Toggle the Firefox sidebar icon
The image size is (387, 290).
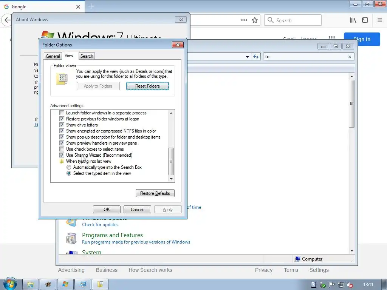pyautogui.click(x=365, y=20)
